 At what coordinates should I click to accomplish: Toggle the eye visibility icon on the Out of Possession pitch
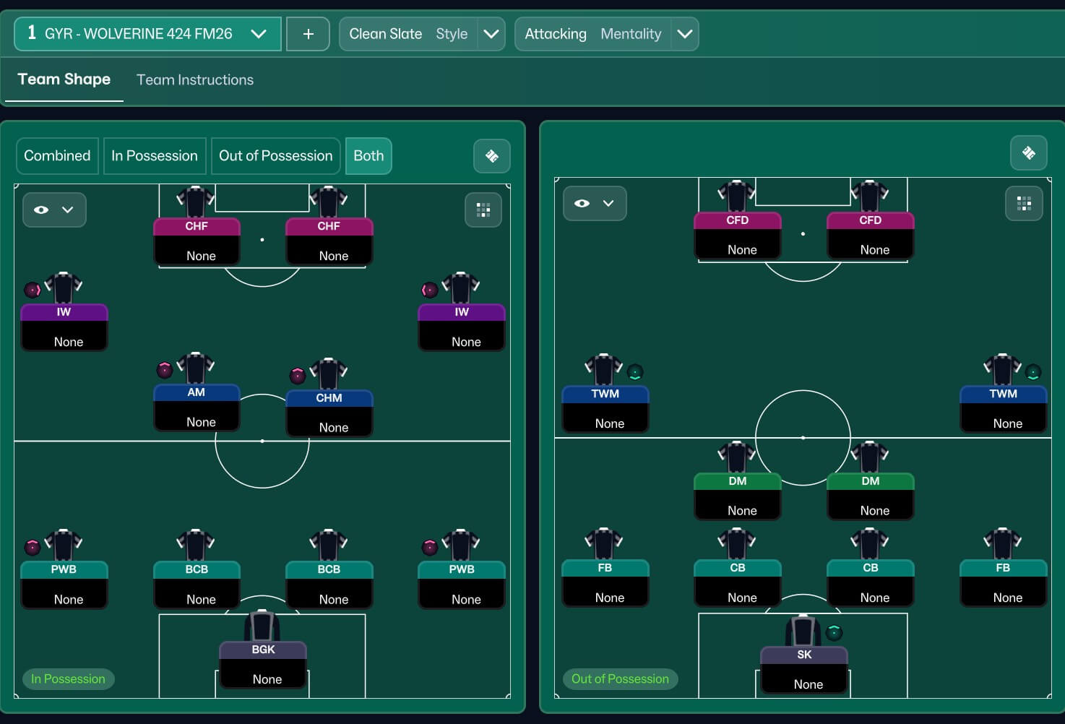[x=582, y=204]
